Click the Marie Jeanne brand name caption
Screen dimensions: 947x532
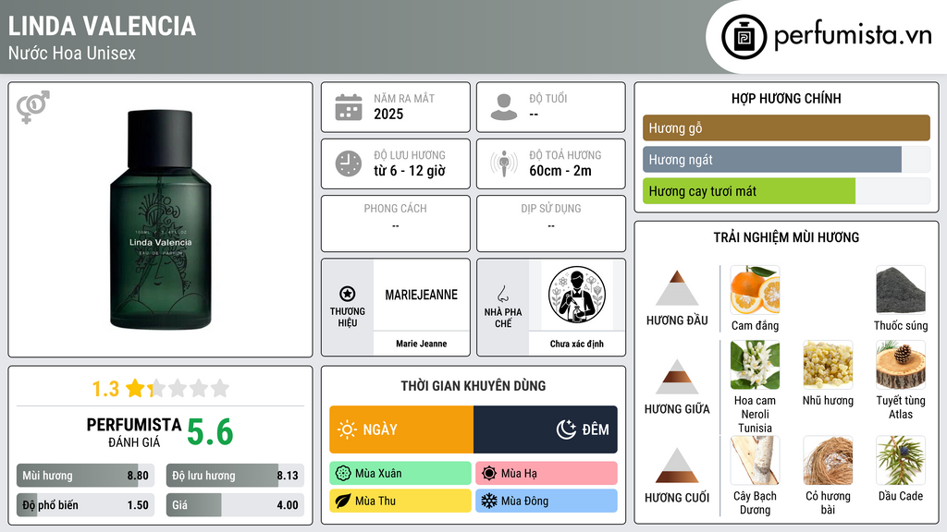422,344
